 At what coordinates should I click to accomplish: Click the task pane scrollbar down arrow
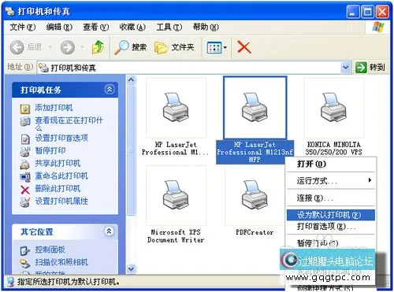pos(131,268)
